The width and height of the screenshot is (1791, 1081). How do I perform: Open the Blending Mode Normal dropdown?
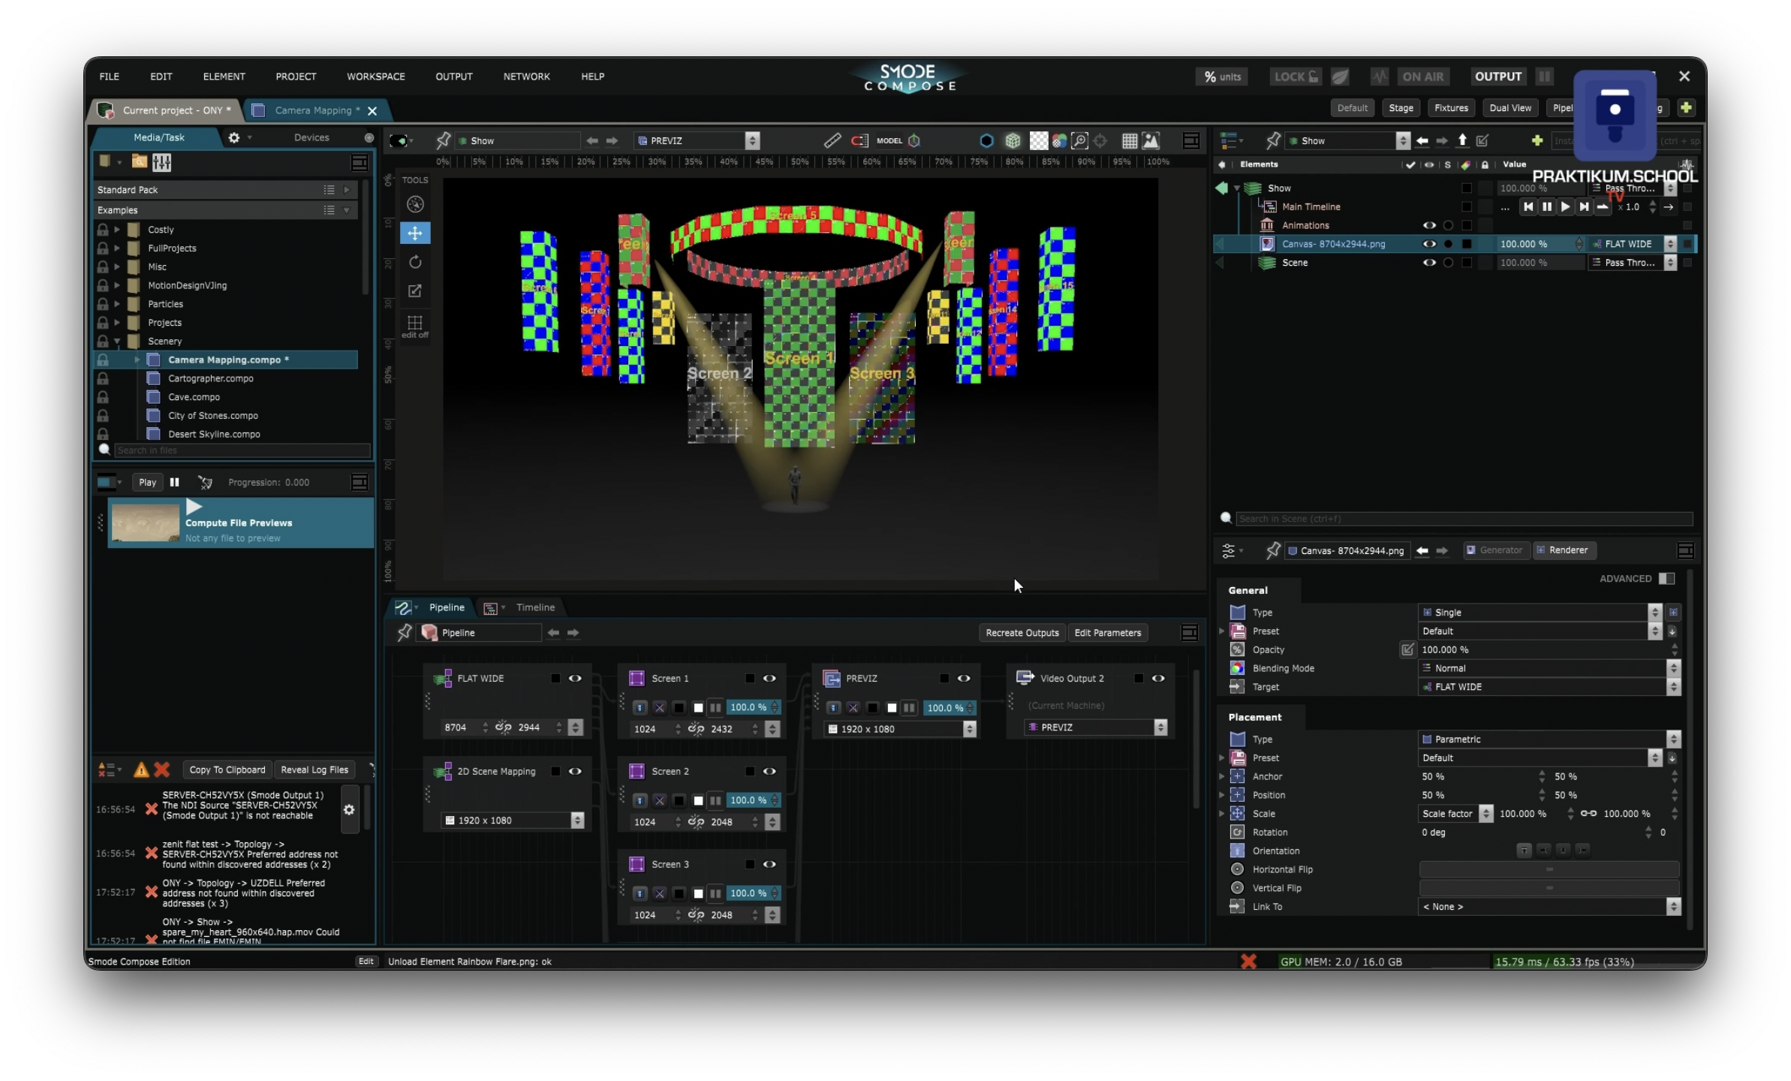[1549, 668]
